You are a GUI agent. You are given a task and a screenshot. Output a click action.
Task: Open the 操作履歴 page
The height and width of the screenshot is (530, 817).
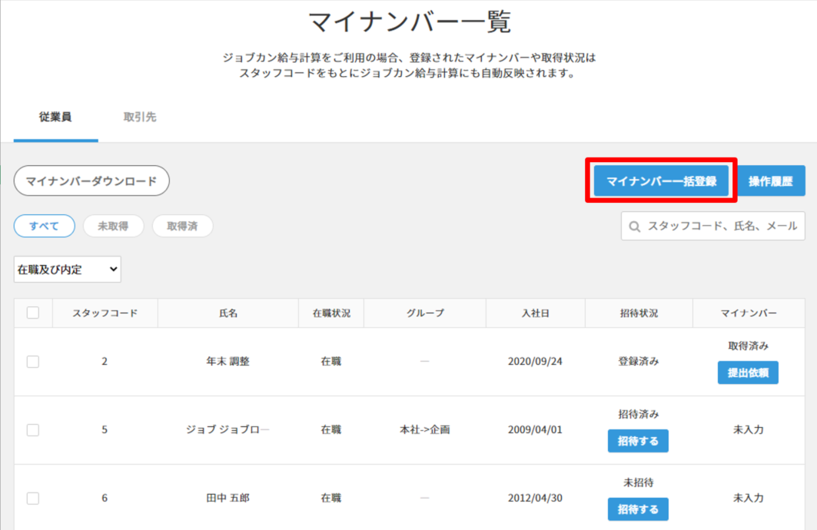pos(776,181)
